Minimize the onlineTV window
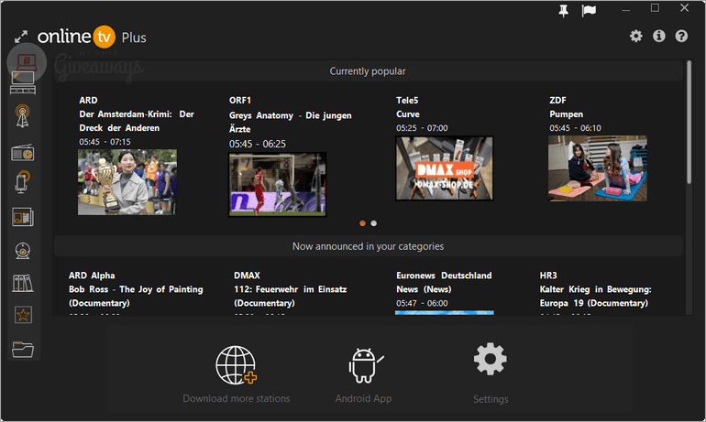 point(626,9)
